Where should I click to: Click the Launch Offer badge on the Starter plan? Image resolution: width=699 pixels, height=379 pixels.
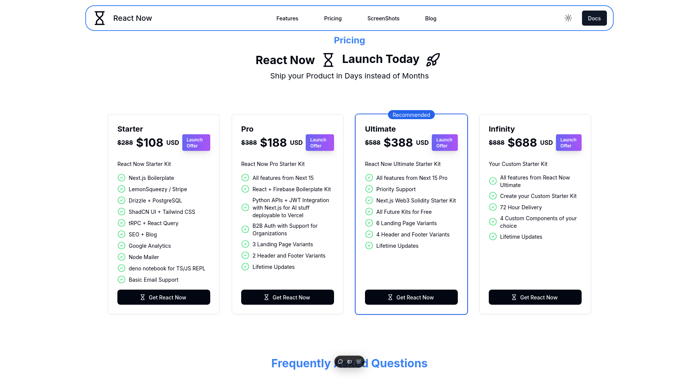[x=196, y=143]
